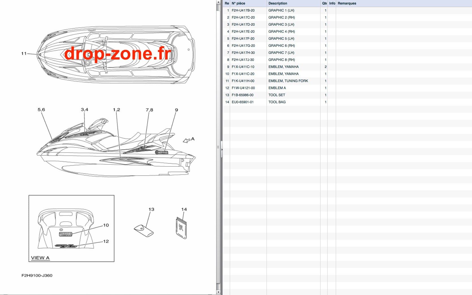Image resolution: width=472 pixels, height=295 pixels.
Task: Click the EMBLEM A description
Action: click(277, 88)
